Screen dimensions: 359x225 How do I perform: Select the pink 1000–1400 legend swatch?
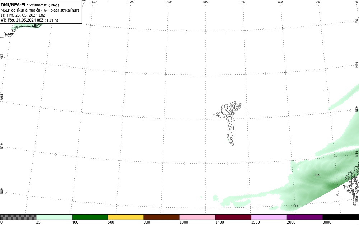coord(197,217)
